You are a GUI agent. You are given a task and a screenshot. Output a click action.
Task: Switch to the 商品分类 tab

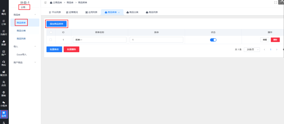[132, 12]
